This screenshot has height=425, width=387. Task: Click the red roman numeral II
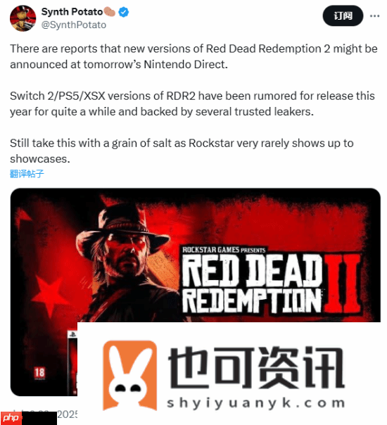click(343, 284)
